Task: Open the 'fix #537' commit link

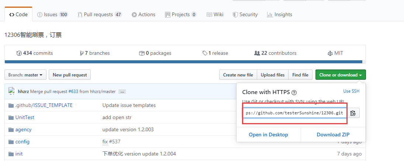Action: coord(111,142)
